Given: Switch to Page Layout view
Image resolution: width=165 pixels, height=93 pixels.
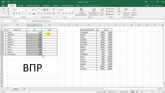Looking at the screenshot, I should tap(137, 92).
